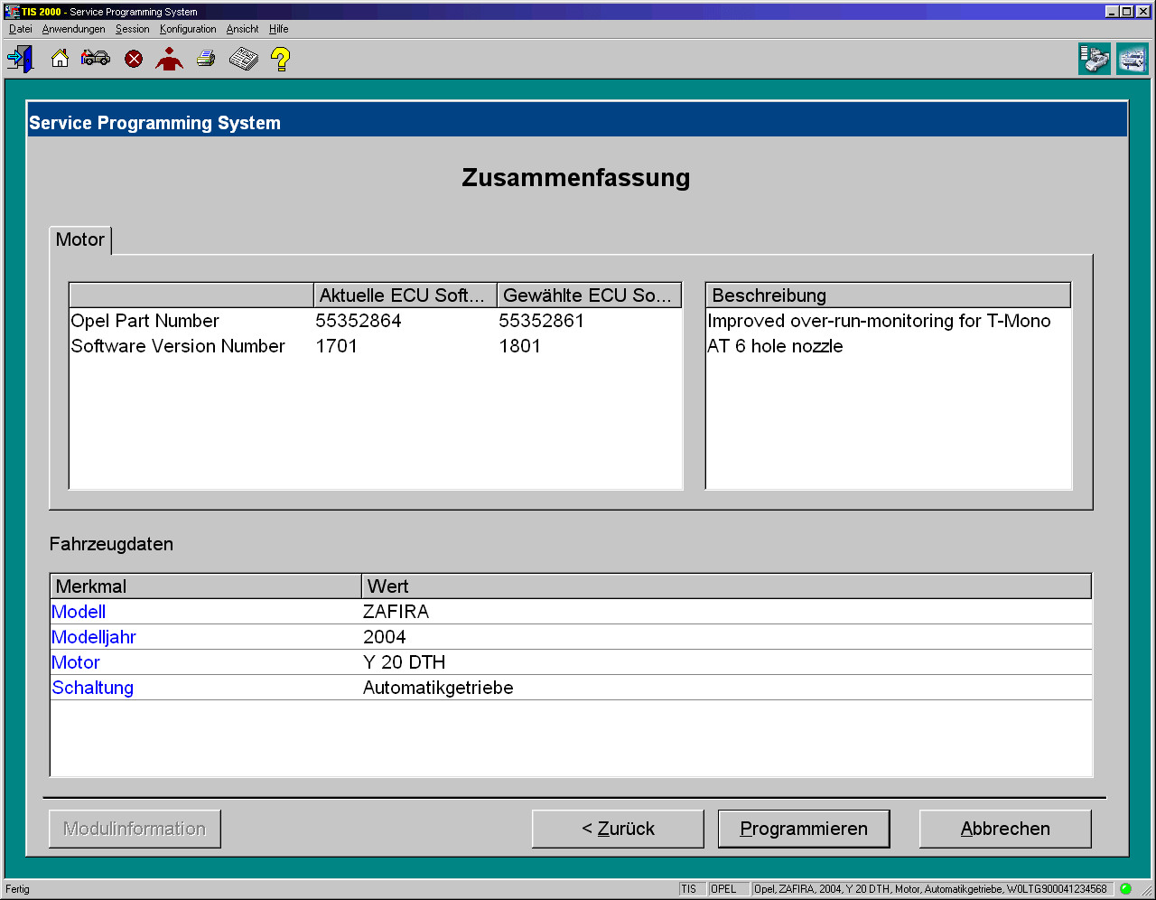Click the vehicle summary with VIN in status bar
Image resolution: width=1156 pixels, height=900 pixels.
[x=932, y=889]
